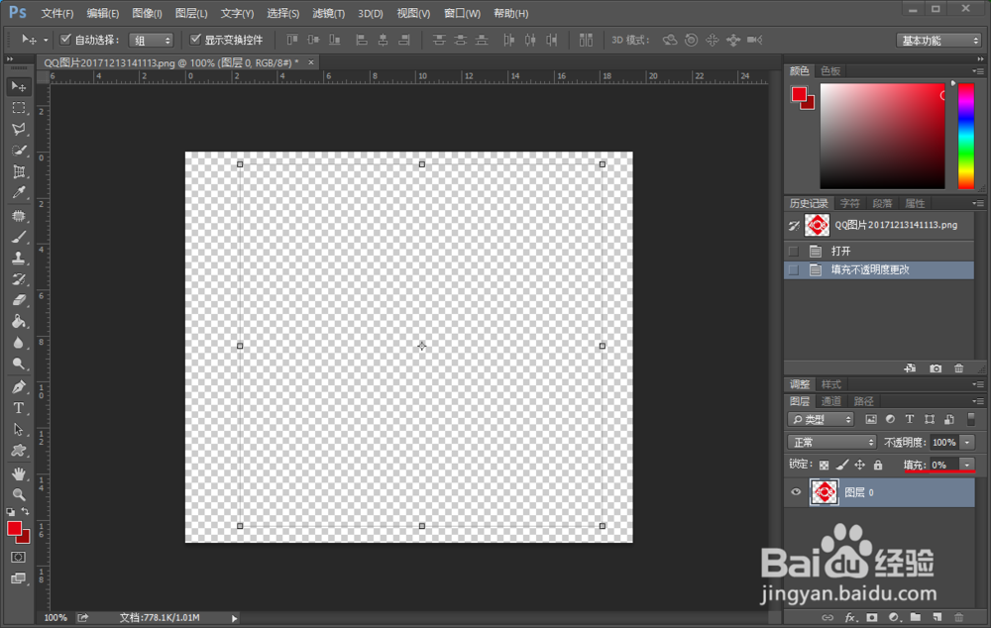The image size is (991, 628).
Task: Select the Pen tool
Action: (x=18, y=386)
